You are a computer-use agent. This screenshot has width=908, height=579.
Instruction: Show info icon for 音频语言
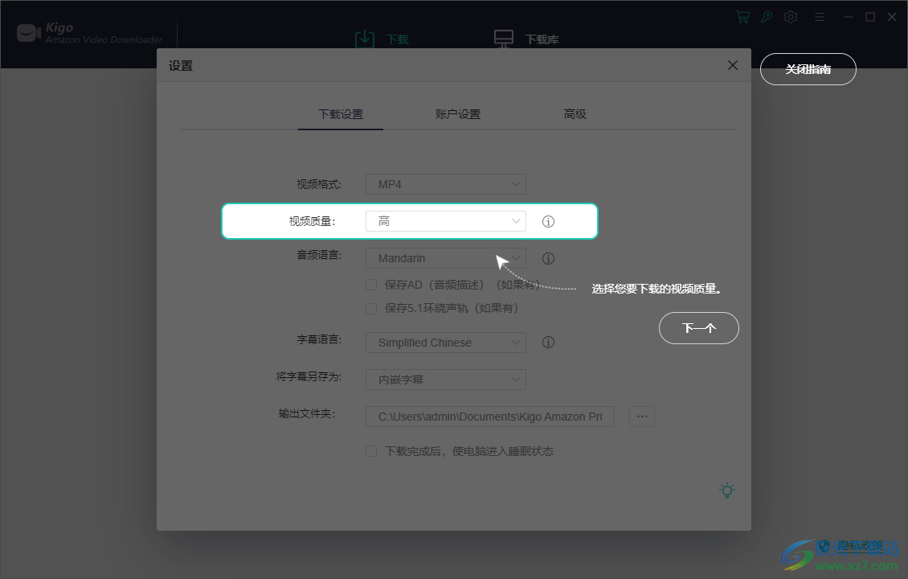point(548,258)
